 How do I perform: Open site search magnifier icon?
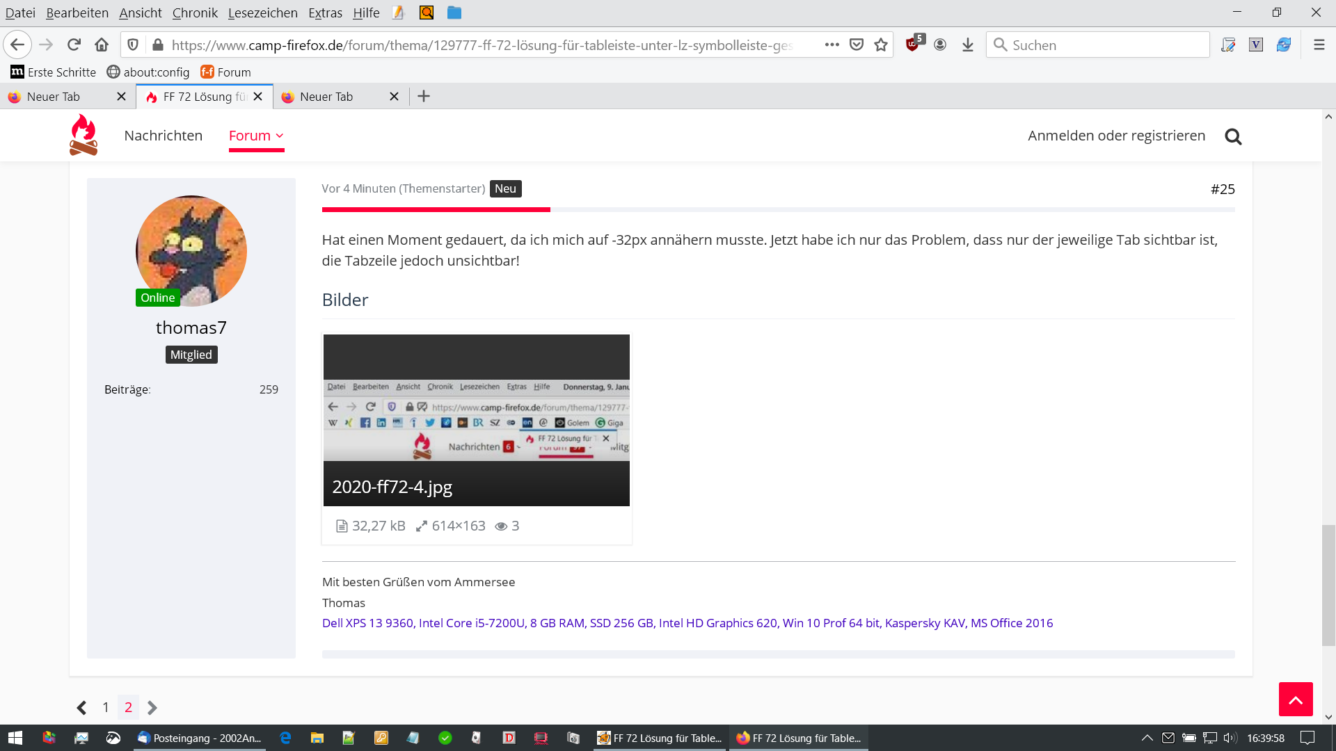click(1233, 137)
